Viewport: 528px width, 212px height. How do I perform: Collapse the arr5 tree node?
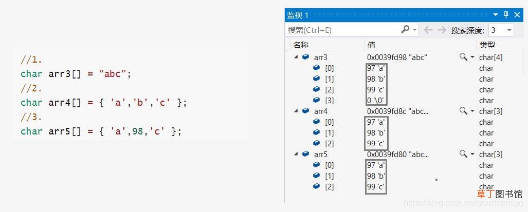pyautogui.click(x=296, y=154)
